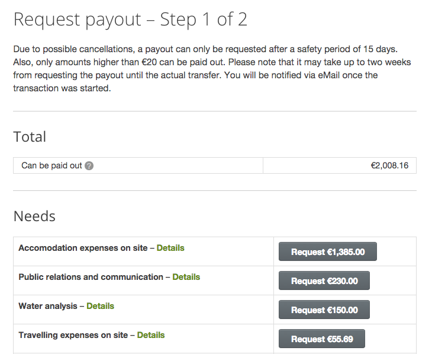Click the Request payout – Step 1 of 2 heading

tap(130, 20)
